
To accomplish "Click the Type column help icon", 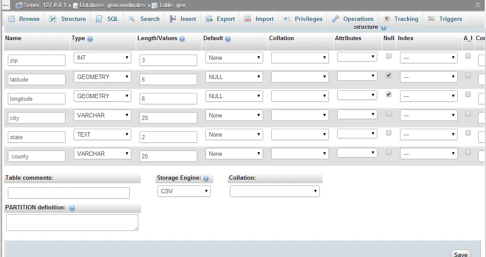I will (90, 39).
